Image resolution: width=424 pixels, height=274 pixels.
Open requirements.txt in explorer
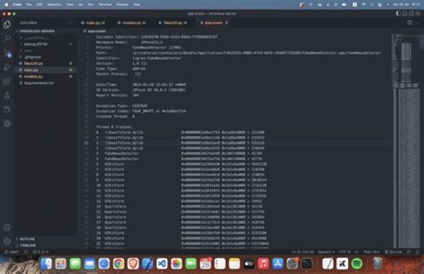pos(45,83)
